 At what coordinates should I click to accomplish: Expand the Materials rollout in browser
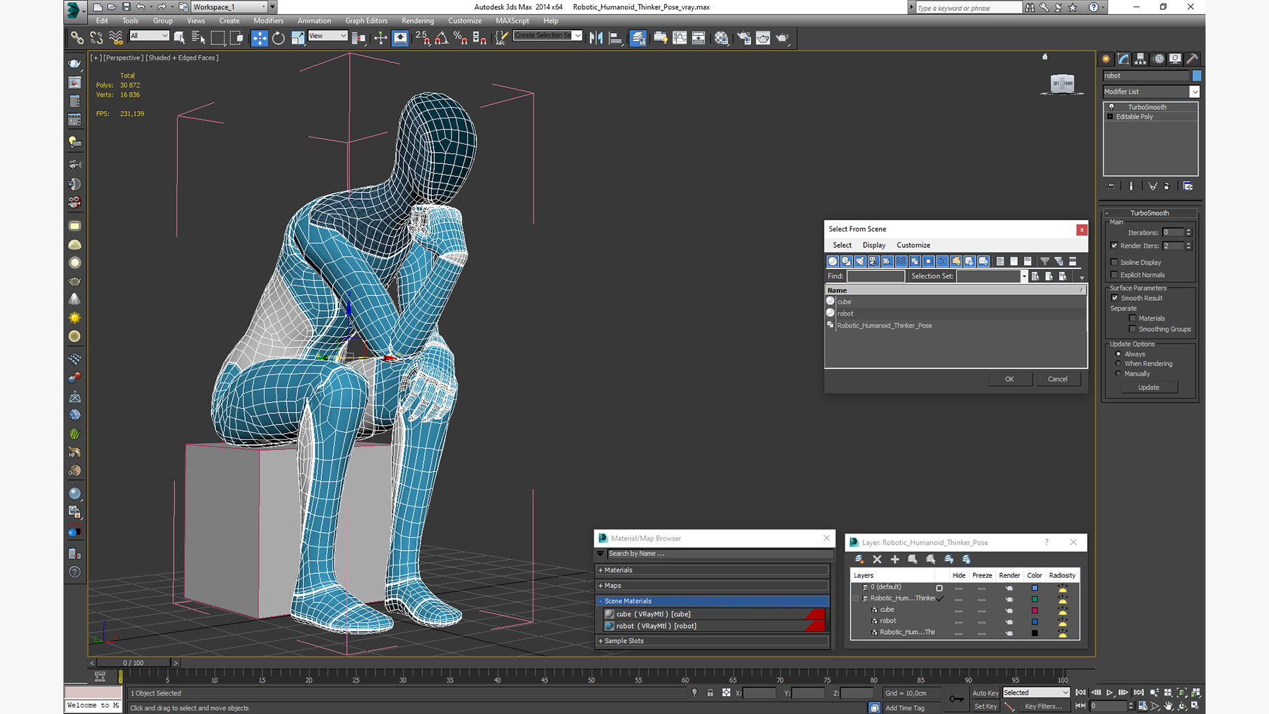[712, 571]
